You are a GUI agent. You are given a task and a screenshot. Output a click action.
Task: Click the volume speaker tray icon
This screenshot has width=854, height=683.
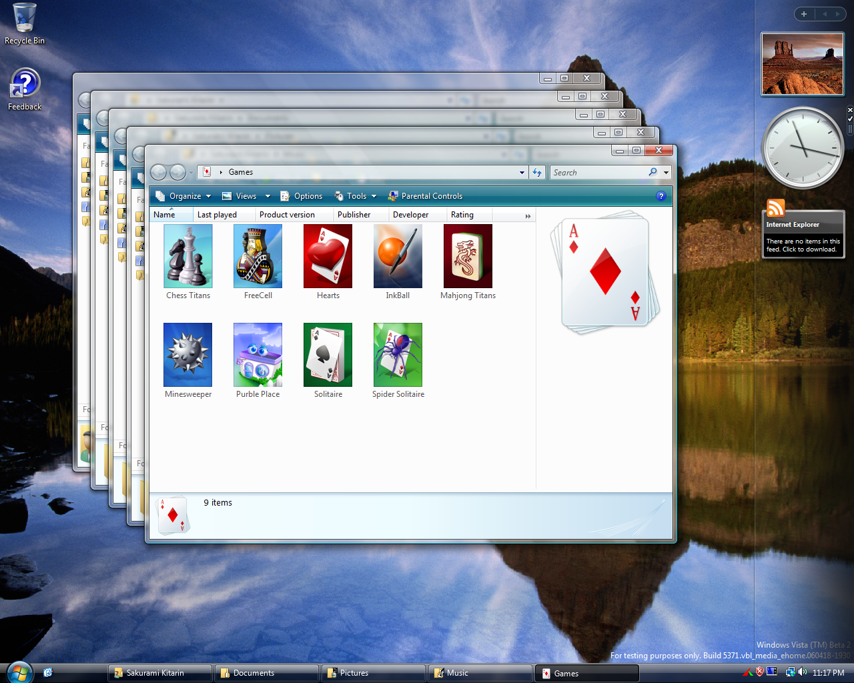coord(802,672)
